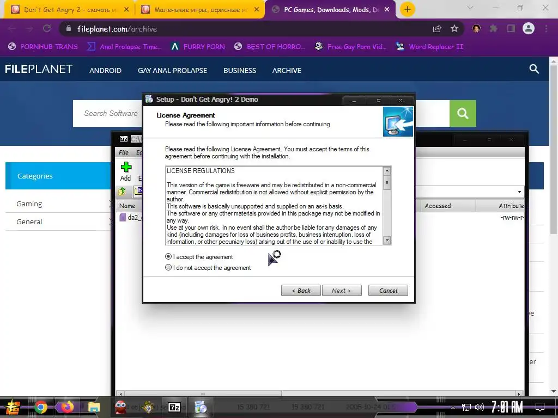Open the Word Replacer II bookmark

pos(430,47)
